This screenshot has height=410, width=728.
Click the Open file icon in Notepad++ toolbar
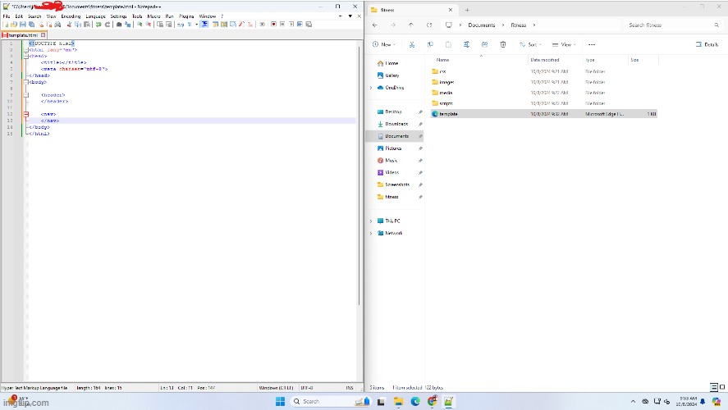point(14,24)
